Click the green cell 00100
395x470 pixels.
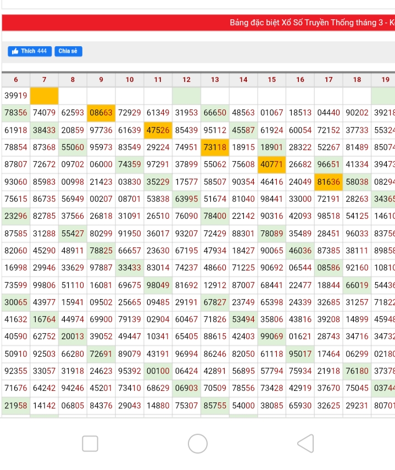[x=158, y=371]
